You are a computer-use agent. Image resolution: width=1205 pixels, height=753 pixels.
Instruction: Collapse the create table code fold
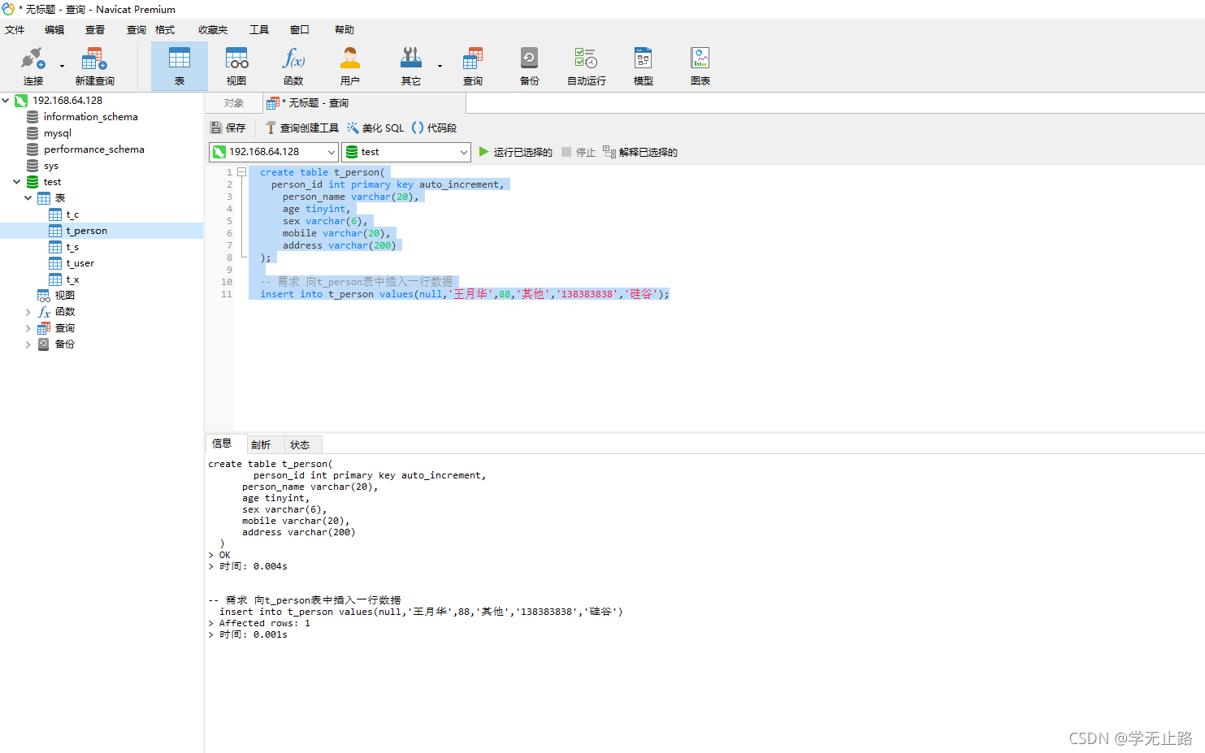tap(241, 172)
